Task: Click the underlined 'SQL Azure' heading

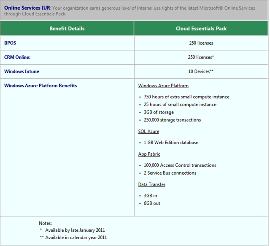Action: click(148, 132)
